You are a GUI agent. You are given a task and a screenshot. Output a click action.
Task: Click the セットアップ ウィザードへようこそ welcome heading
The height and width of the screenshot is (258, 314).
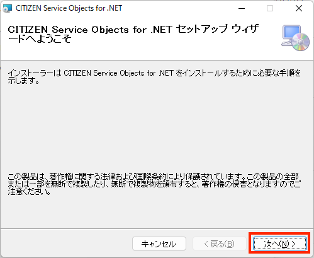click(x=133, y=34)
